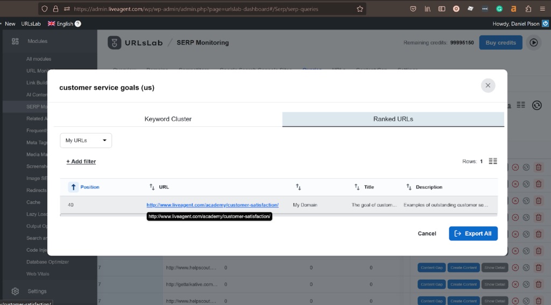This screenshot has height=305, width=551.
Task: Open the browser library icon
Action: click(427, 9)
